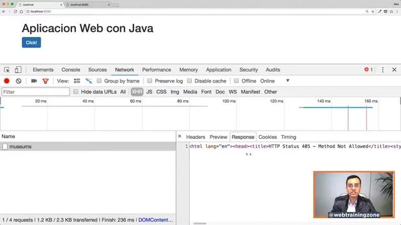Filter requests by CSS

(x=162, y=92)
